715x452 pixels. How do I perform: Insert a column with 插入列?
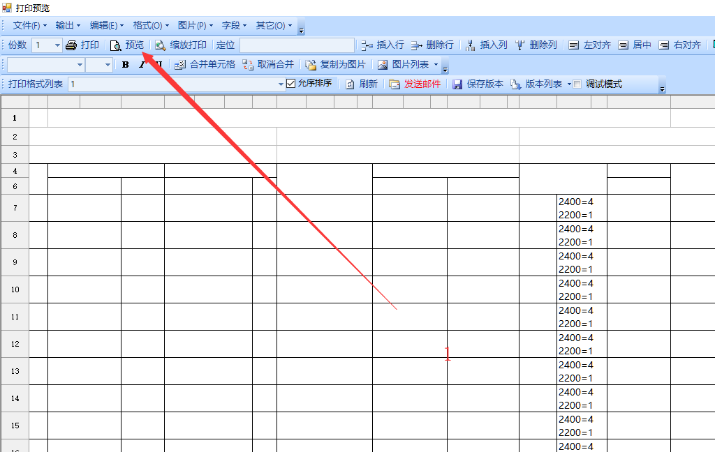[x=486, y=45]
